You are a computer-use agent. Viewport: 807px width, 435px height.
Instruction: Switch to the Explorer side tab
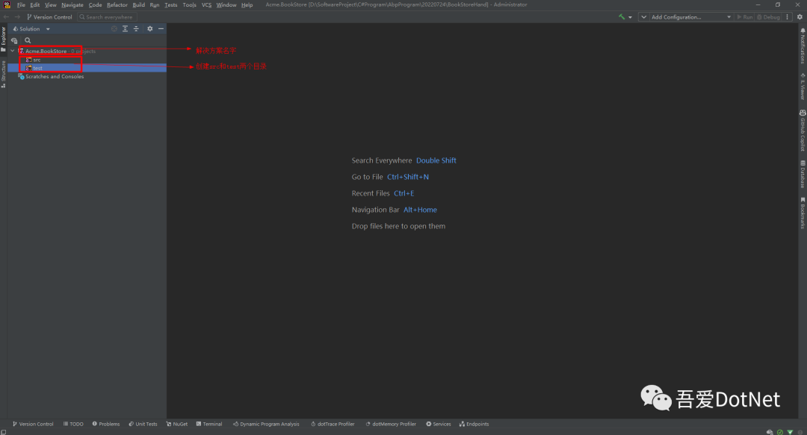click(4, 39)
